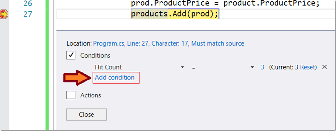Click the Current: 3 hit count text
This screenshot has width=336, height=131.
point(284,67)
